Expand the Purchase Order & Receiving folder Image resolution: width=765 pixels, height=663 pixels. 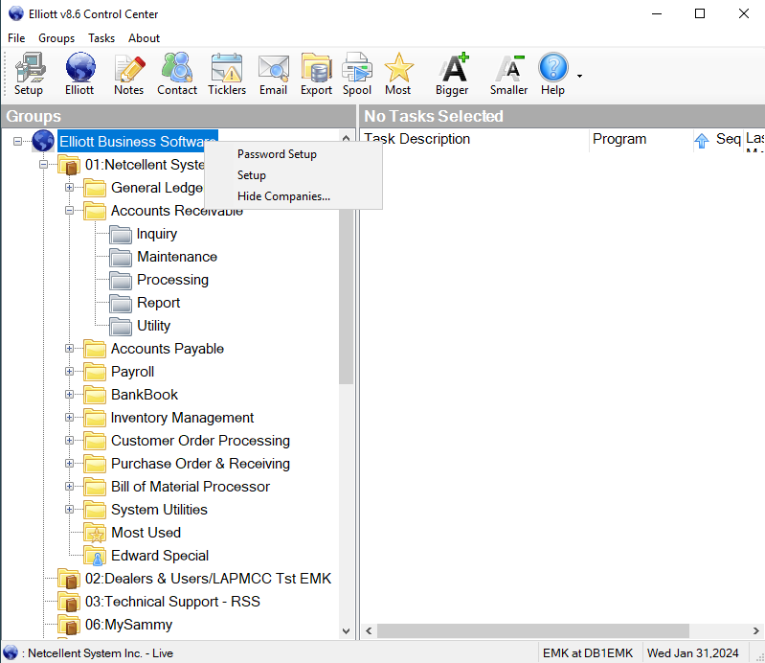pos(69,464)
